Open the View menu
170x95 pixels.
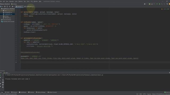(x=7, y=1)
